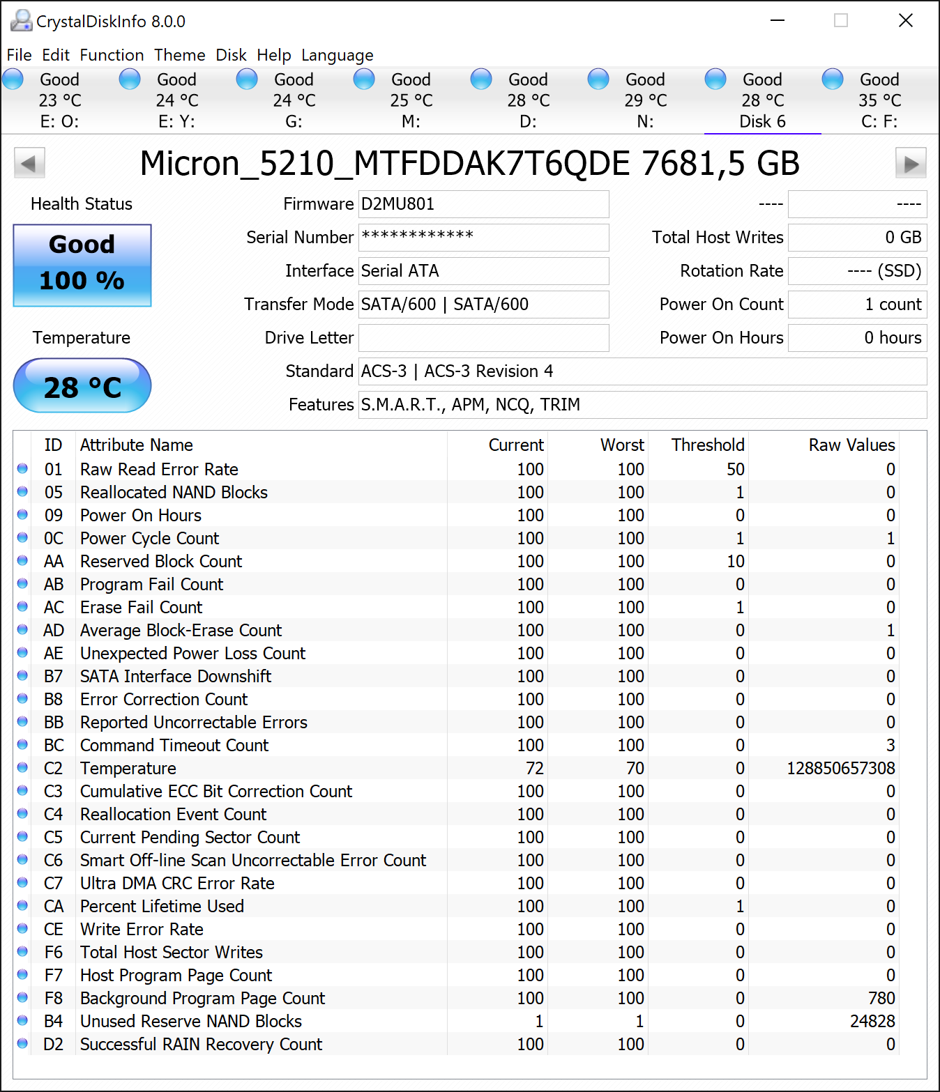Screen dimensions: 940x1092
Task: Click the empty Drive Letter field
Action: tap(483, 338)
